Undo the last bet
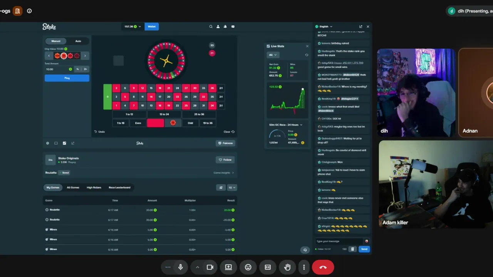 (x=99, y=132)
